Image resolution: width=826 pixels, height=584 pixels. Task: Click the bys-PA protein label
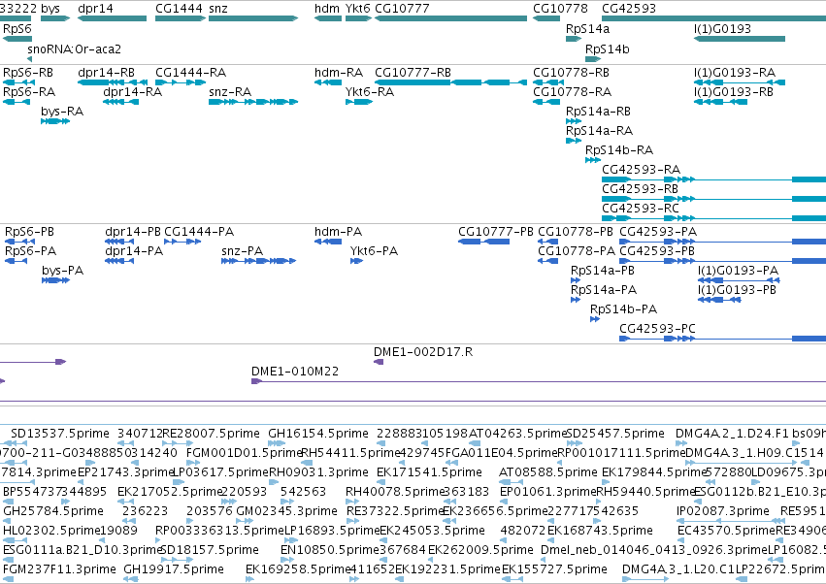coord(63,270)
